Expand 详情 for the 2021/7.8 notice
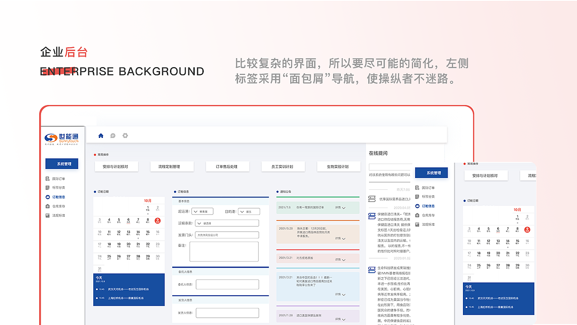 (340, 208)
